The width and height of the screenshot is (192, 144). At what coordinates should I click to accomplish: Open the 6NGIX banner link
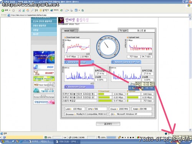[44, 67]
